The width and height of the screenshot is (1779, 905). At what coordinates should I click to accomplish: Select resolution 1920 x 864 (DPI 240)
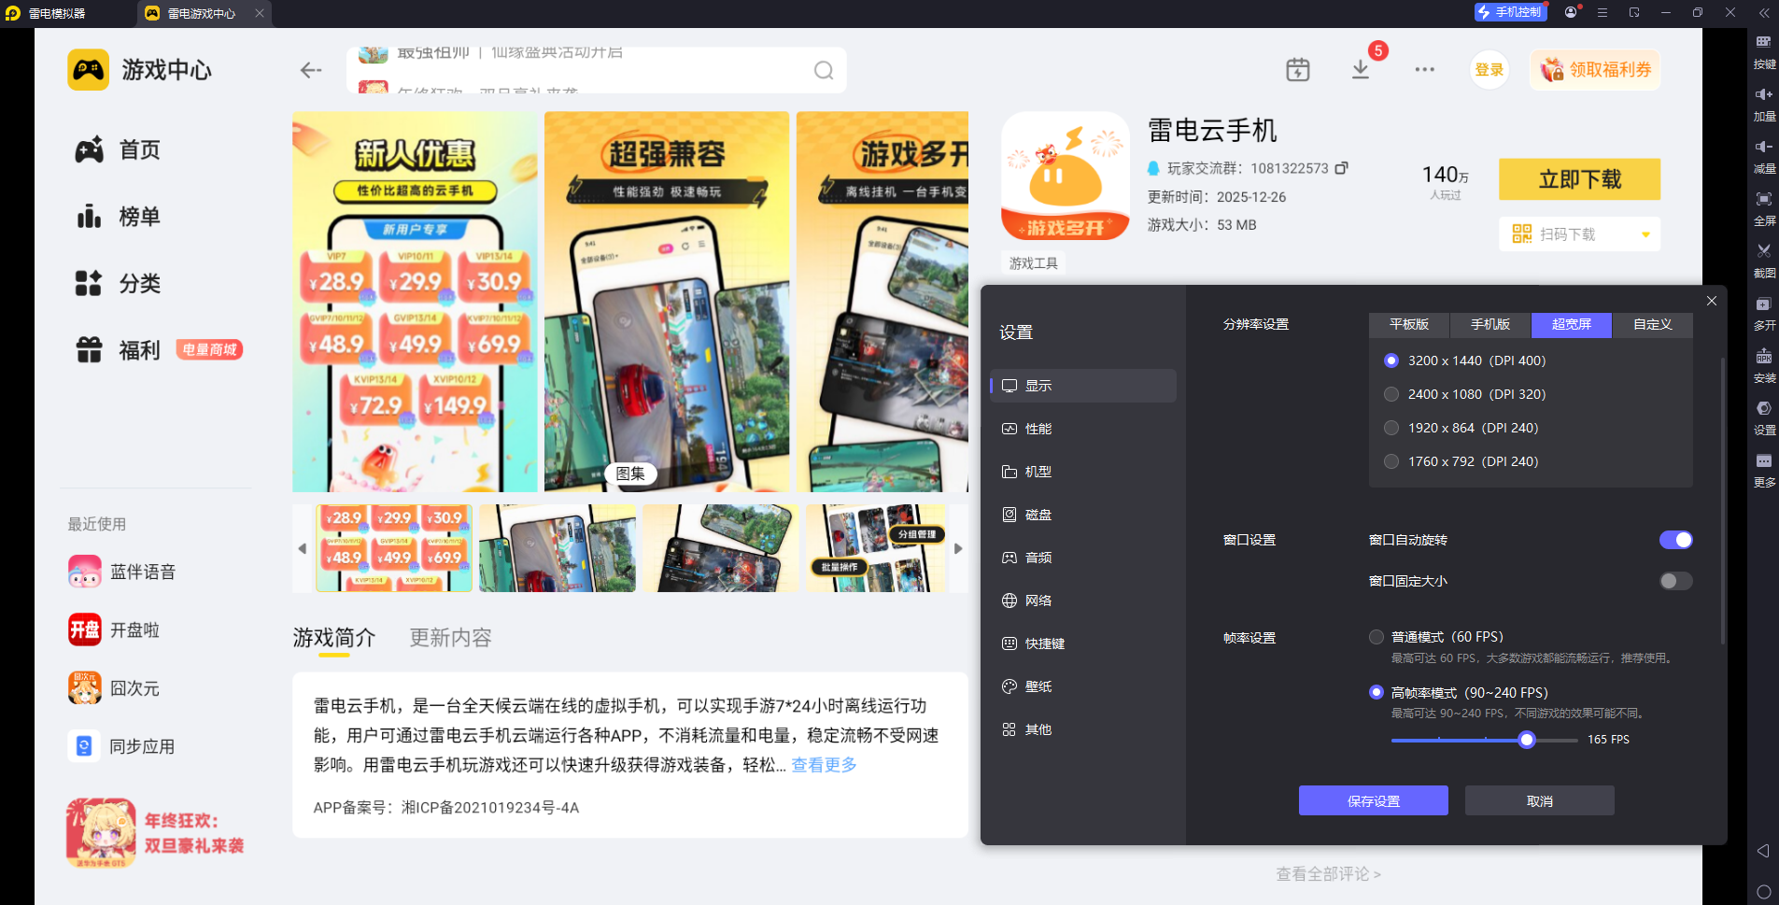tap(1391, 428)
